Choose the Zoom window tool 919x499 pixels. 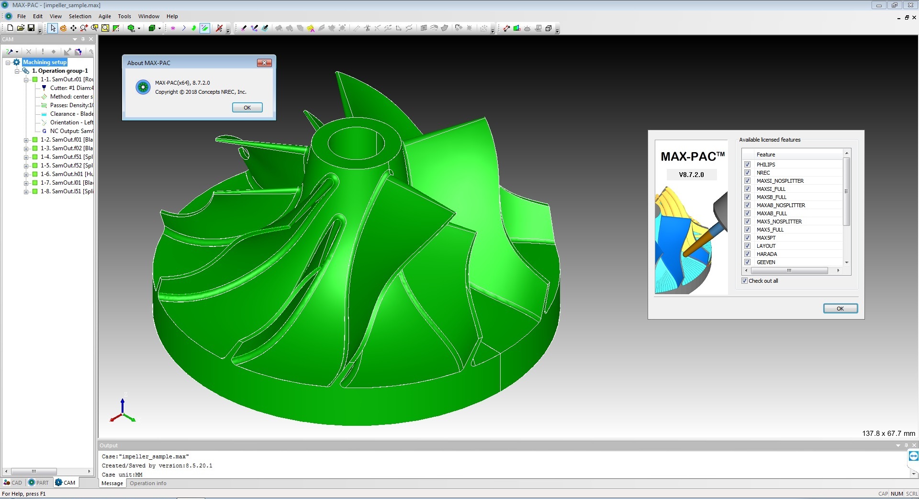(x=95, y=28)
